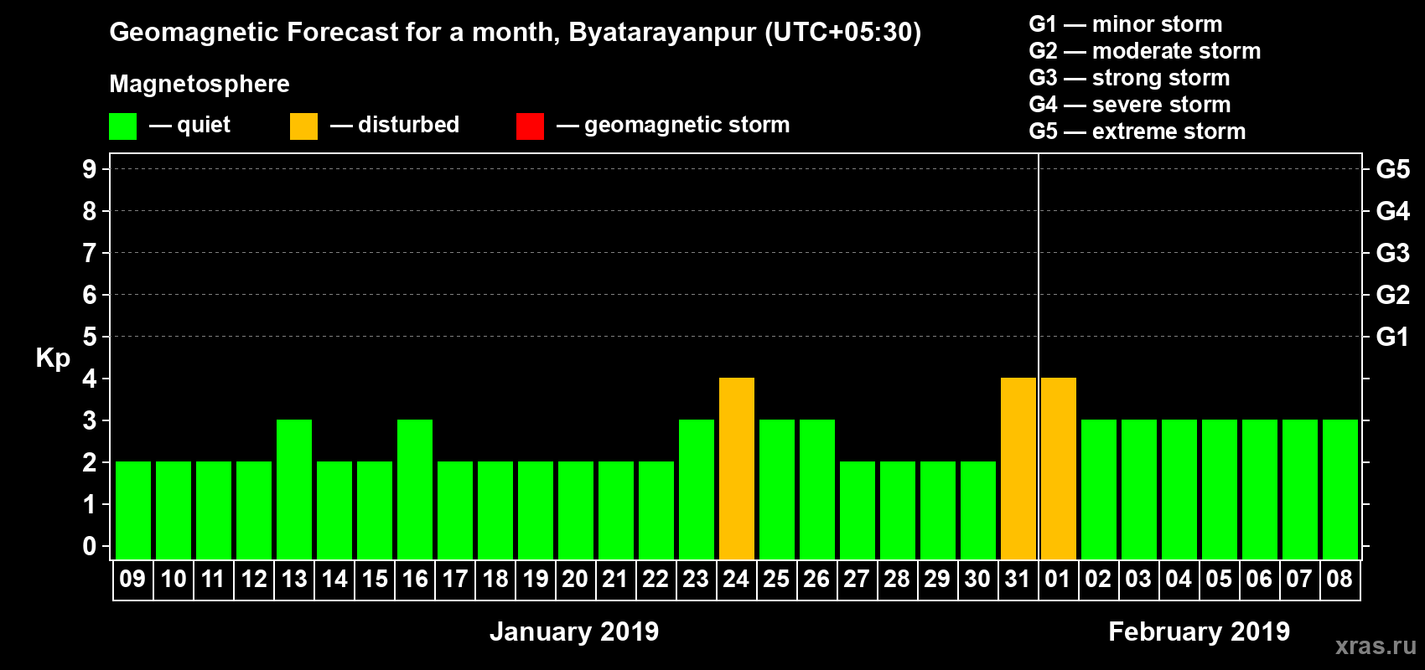1425x670 pixels.
Task: Click the Kp axis value 5
Action: pyautogui.click(x=90, y=337)
